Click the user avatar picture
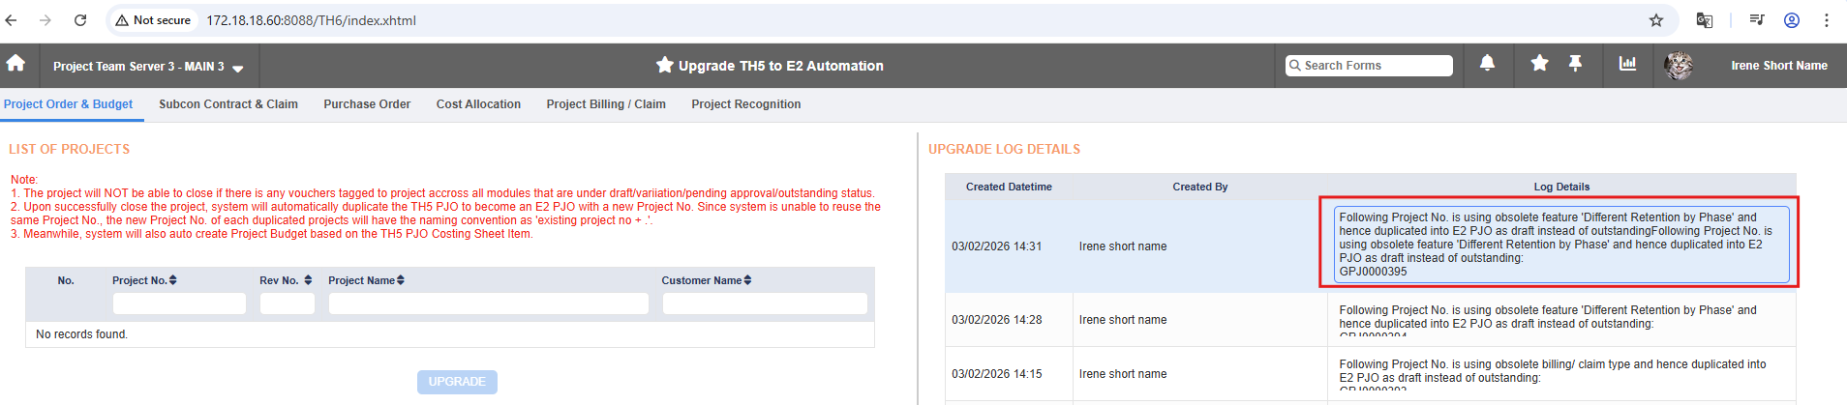1847x405 pixels. point(1679,66)
